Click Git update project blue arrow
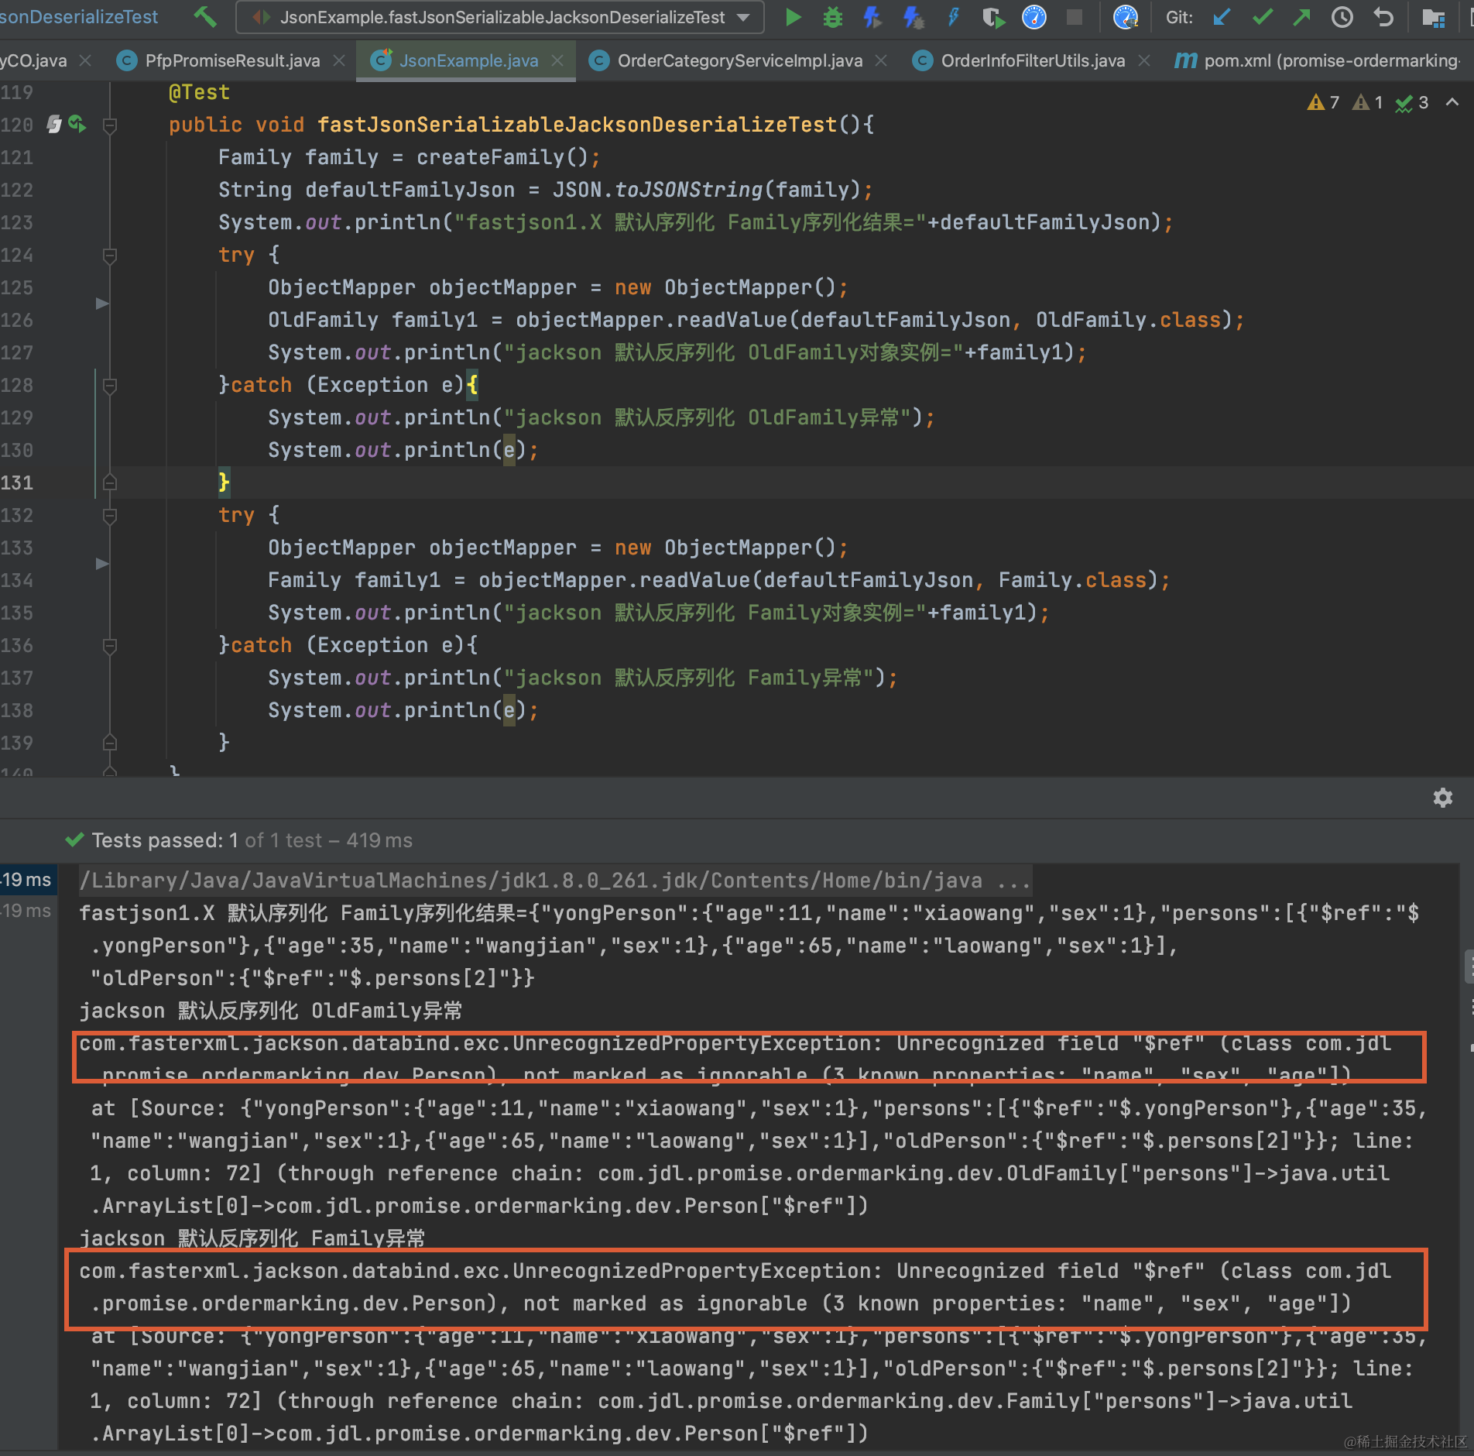Screen dimensions: 1474x1456 [x=1222, y=16]
